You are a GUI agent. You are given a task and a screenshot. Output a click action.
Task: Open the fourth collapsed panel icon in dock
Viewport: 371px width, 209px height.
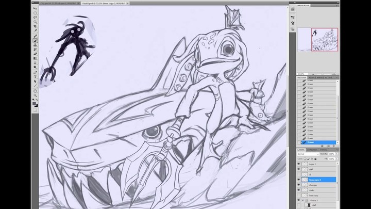point(293,29)
